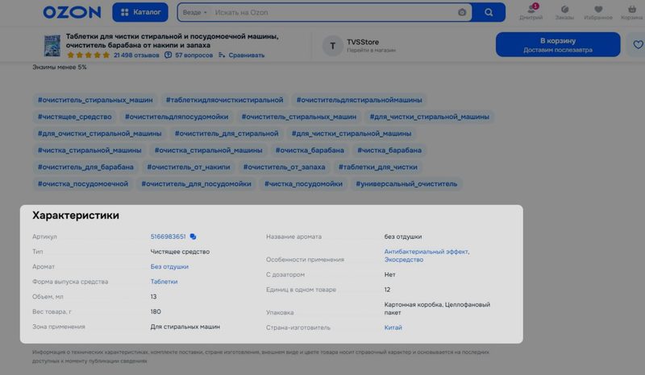The width and height of the screenshot is (645, 375).
Task: Open the Таблетки form link
Action: (x=164, y=282)
